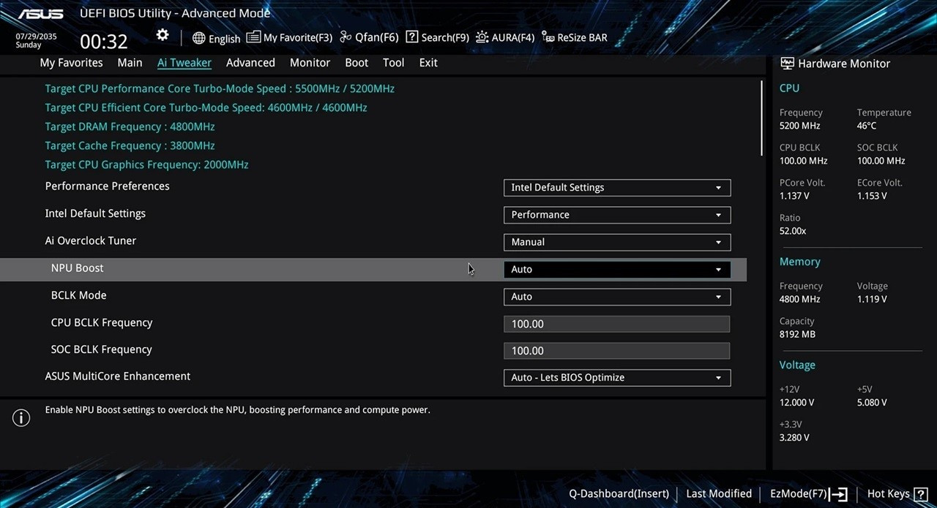Click Last Modified button
Image resolution: width=937 pixels, height=508 pixels.
point(719,494)
